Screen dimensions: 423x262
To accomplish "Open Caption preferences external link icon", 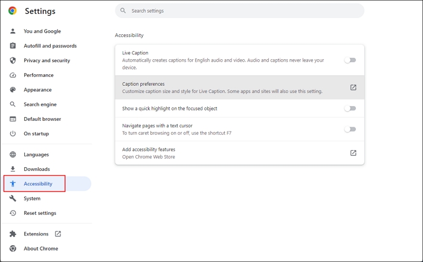I will click(353, 88).
